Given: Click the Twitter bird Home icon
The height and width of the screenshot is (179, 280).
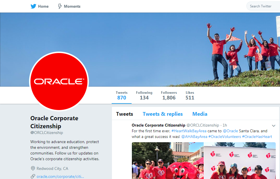Looking at the screenshot, I should (33, 6).
